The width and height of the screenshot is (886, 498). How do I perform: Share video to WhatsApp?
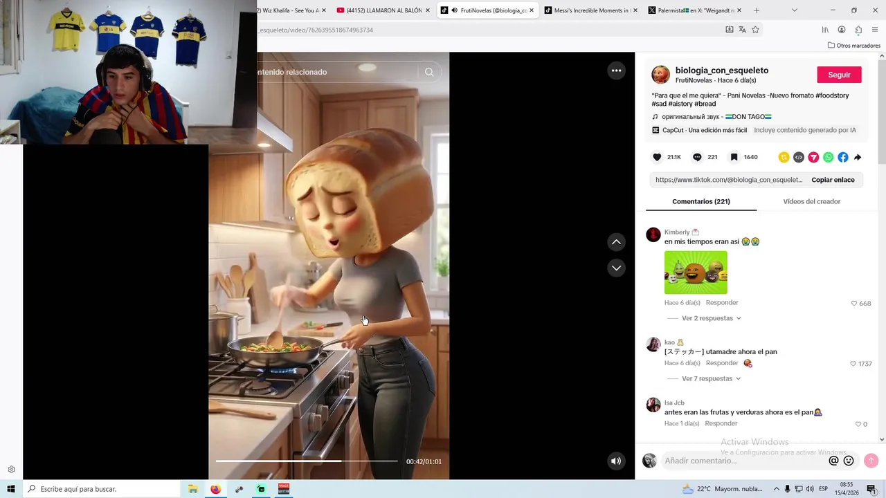coord(828,157)
